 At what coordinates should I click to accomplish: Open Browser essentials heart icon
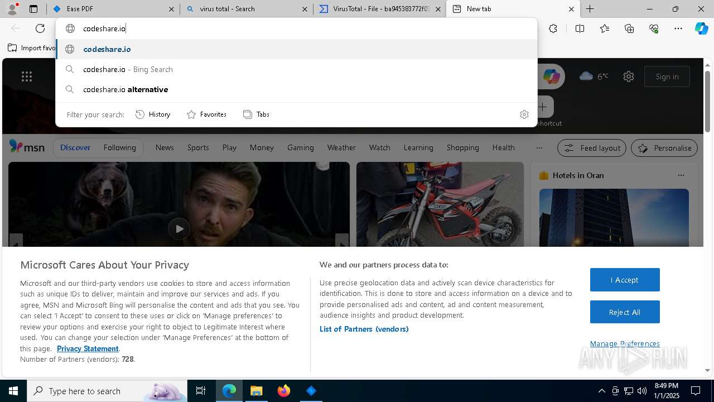[x=654, y=28]
